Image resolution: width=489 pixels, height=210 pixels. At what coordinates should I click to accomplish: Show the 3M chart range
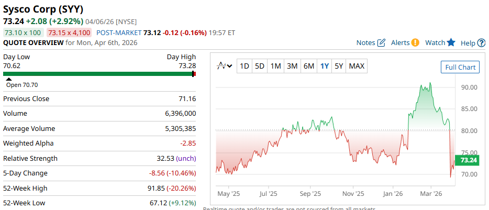coord(292,66)
